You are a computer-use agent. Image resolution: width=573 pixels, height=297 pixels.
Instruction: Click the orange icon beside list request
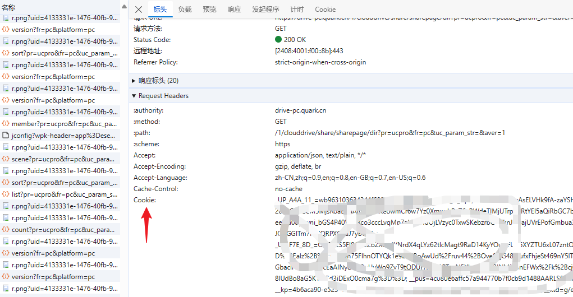[x=6, y=194]
